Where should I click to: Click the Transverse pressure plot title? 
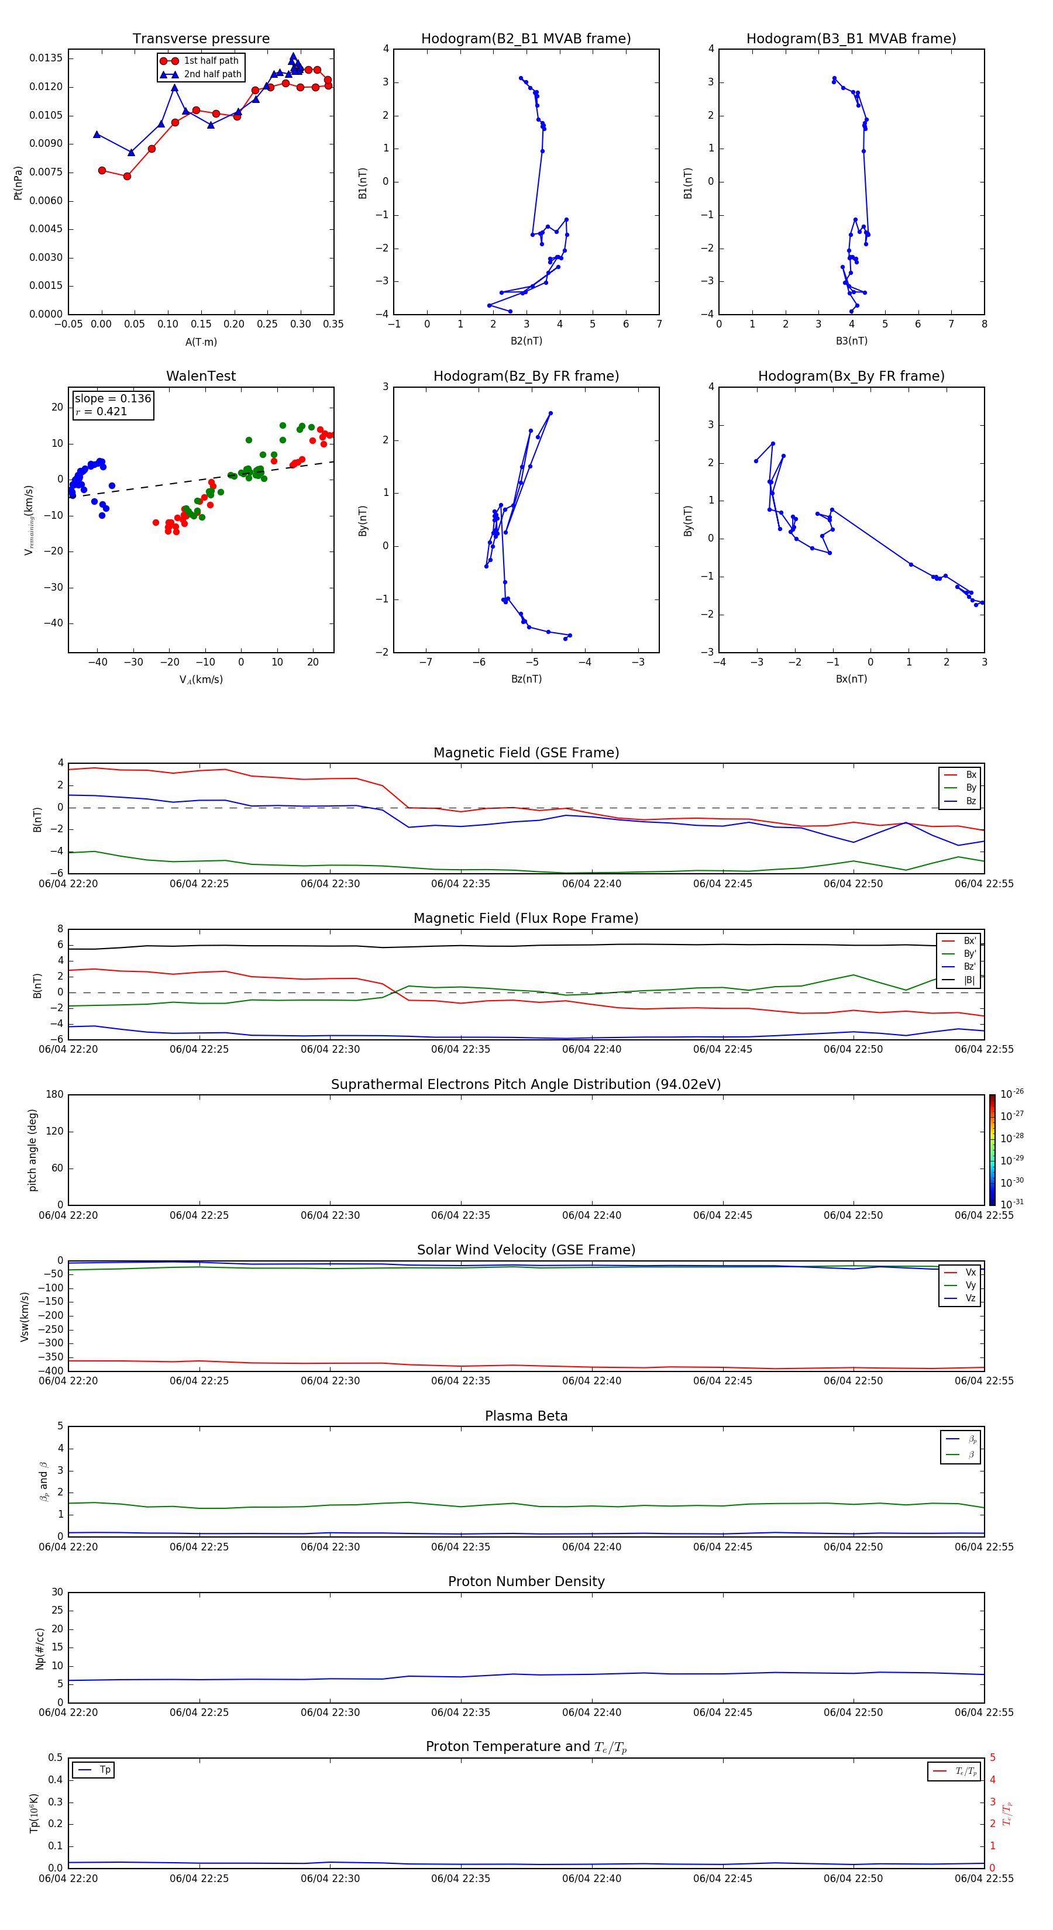click(201, 38)
